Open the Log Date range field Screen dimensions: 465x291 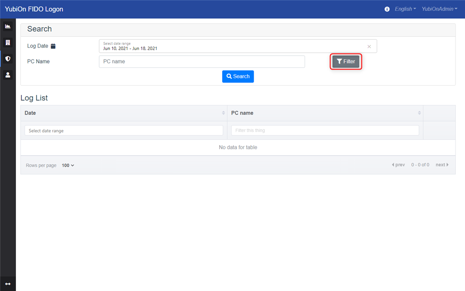pyautogui.click(x=238, y=46)
